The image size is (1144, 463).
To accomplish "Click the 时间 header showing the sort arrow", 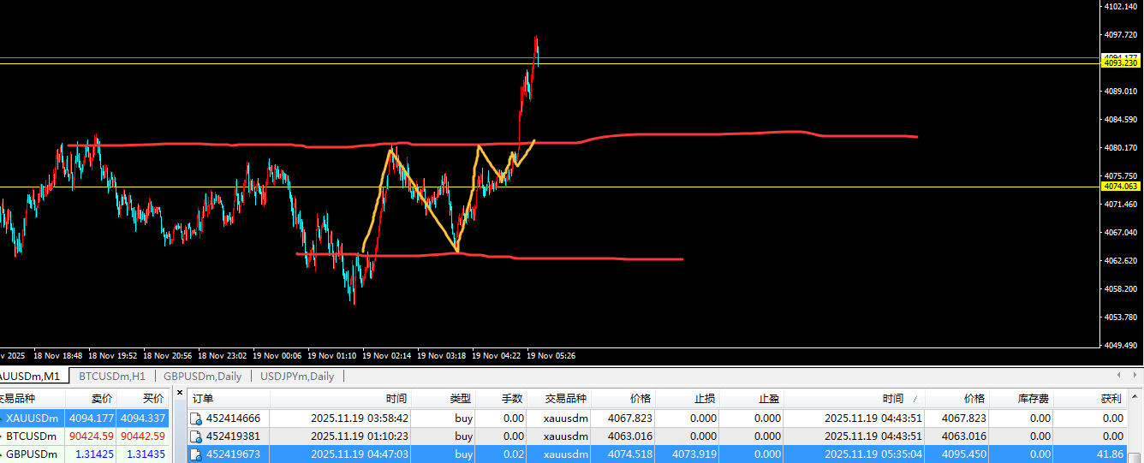I will click(892, 399).
